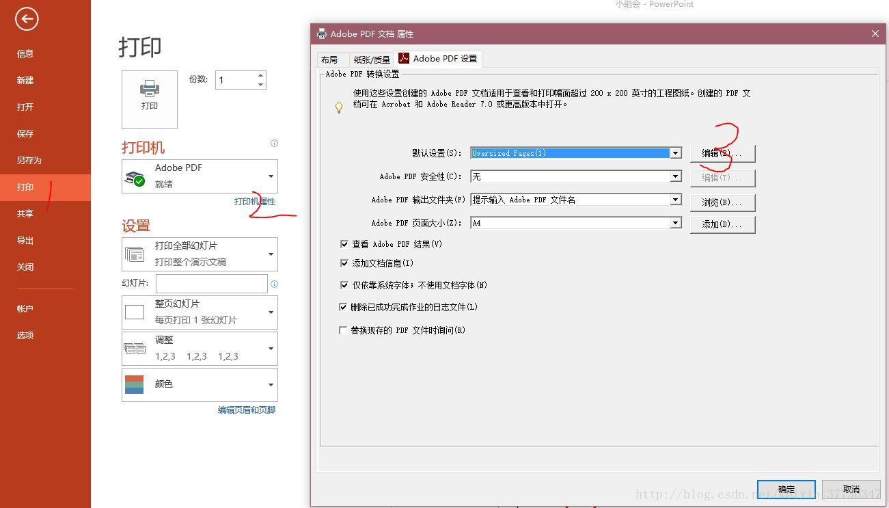Click 确定 button in PDF properties dialog
889x508 pixels.
[787, 490]
